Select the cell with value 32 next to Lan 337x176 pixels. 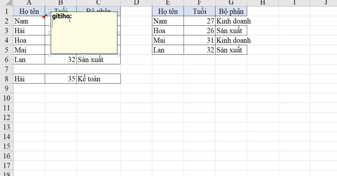[x=60, y=60]
